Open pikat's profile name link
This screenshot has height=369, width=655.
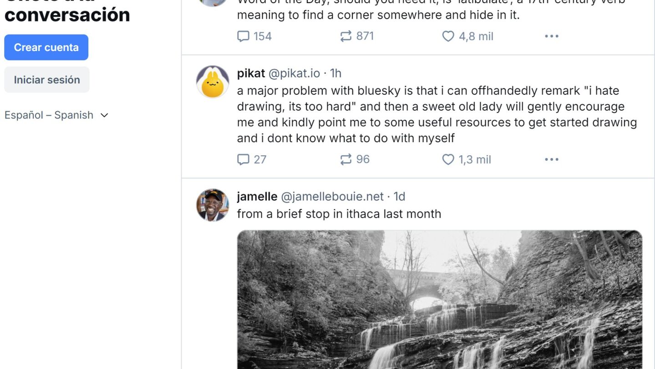tap(251, 73)
